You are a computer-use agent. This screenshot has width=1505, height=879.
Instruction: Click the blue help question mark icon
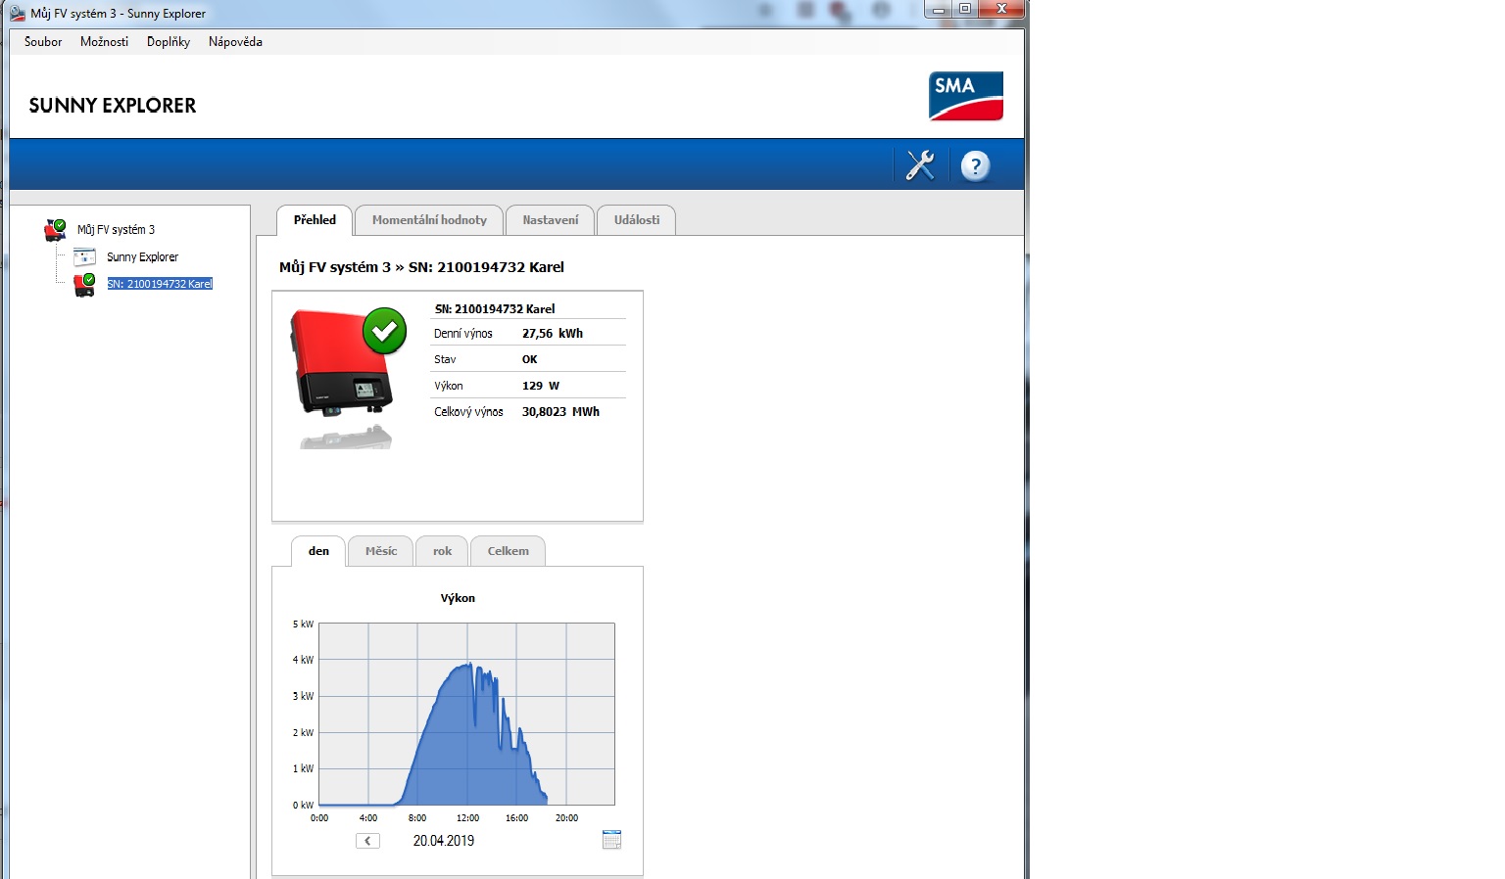click(x=975, y=165)
